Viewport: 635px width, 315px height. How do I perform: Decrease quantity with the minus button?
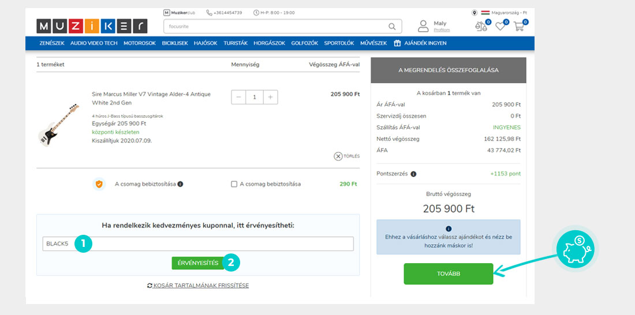[x=238, y=97]
